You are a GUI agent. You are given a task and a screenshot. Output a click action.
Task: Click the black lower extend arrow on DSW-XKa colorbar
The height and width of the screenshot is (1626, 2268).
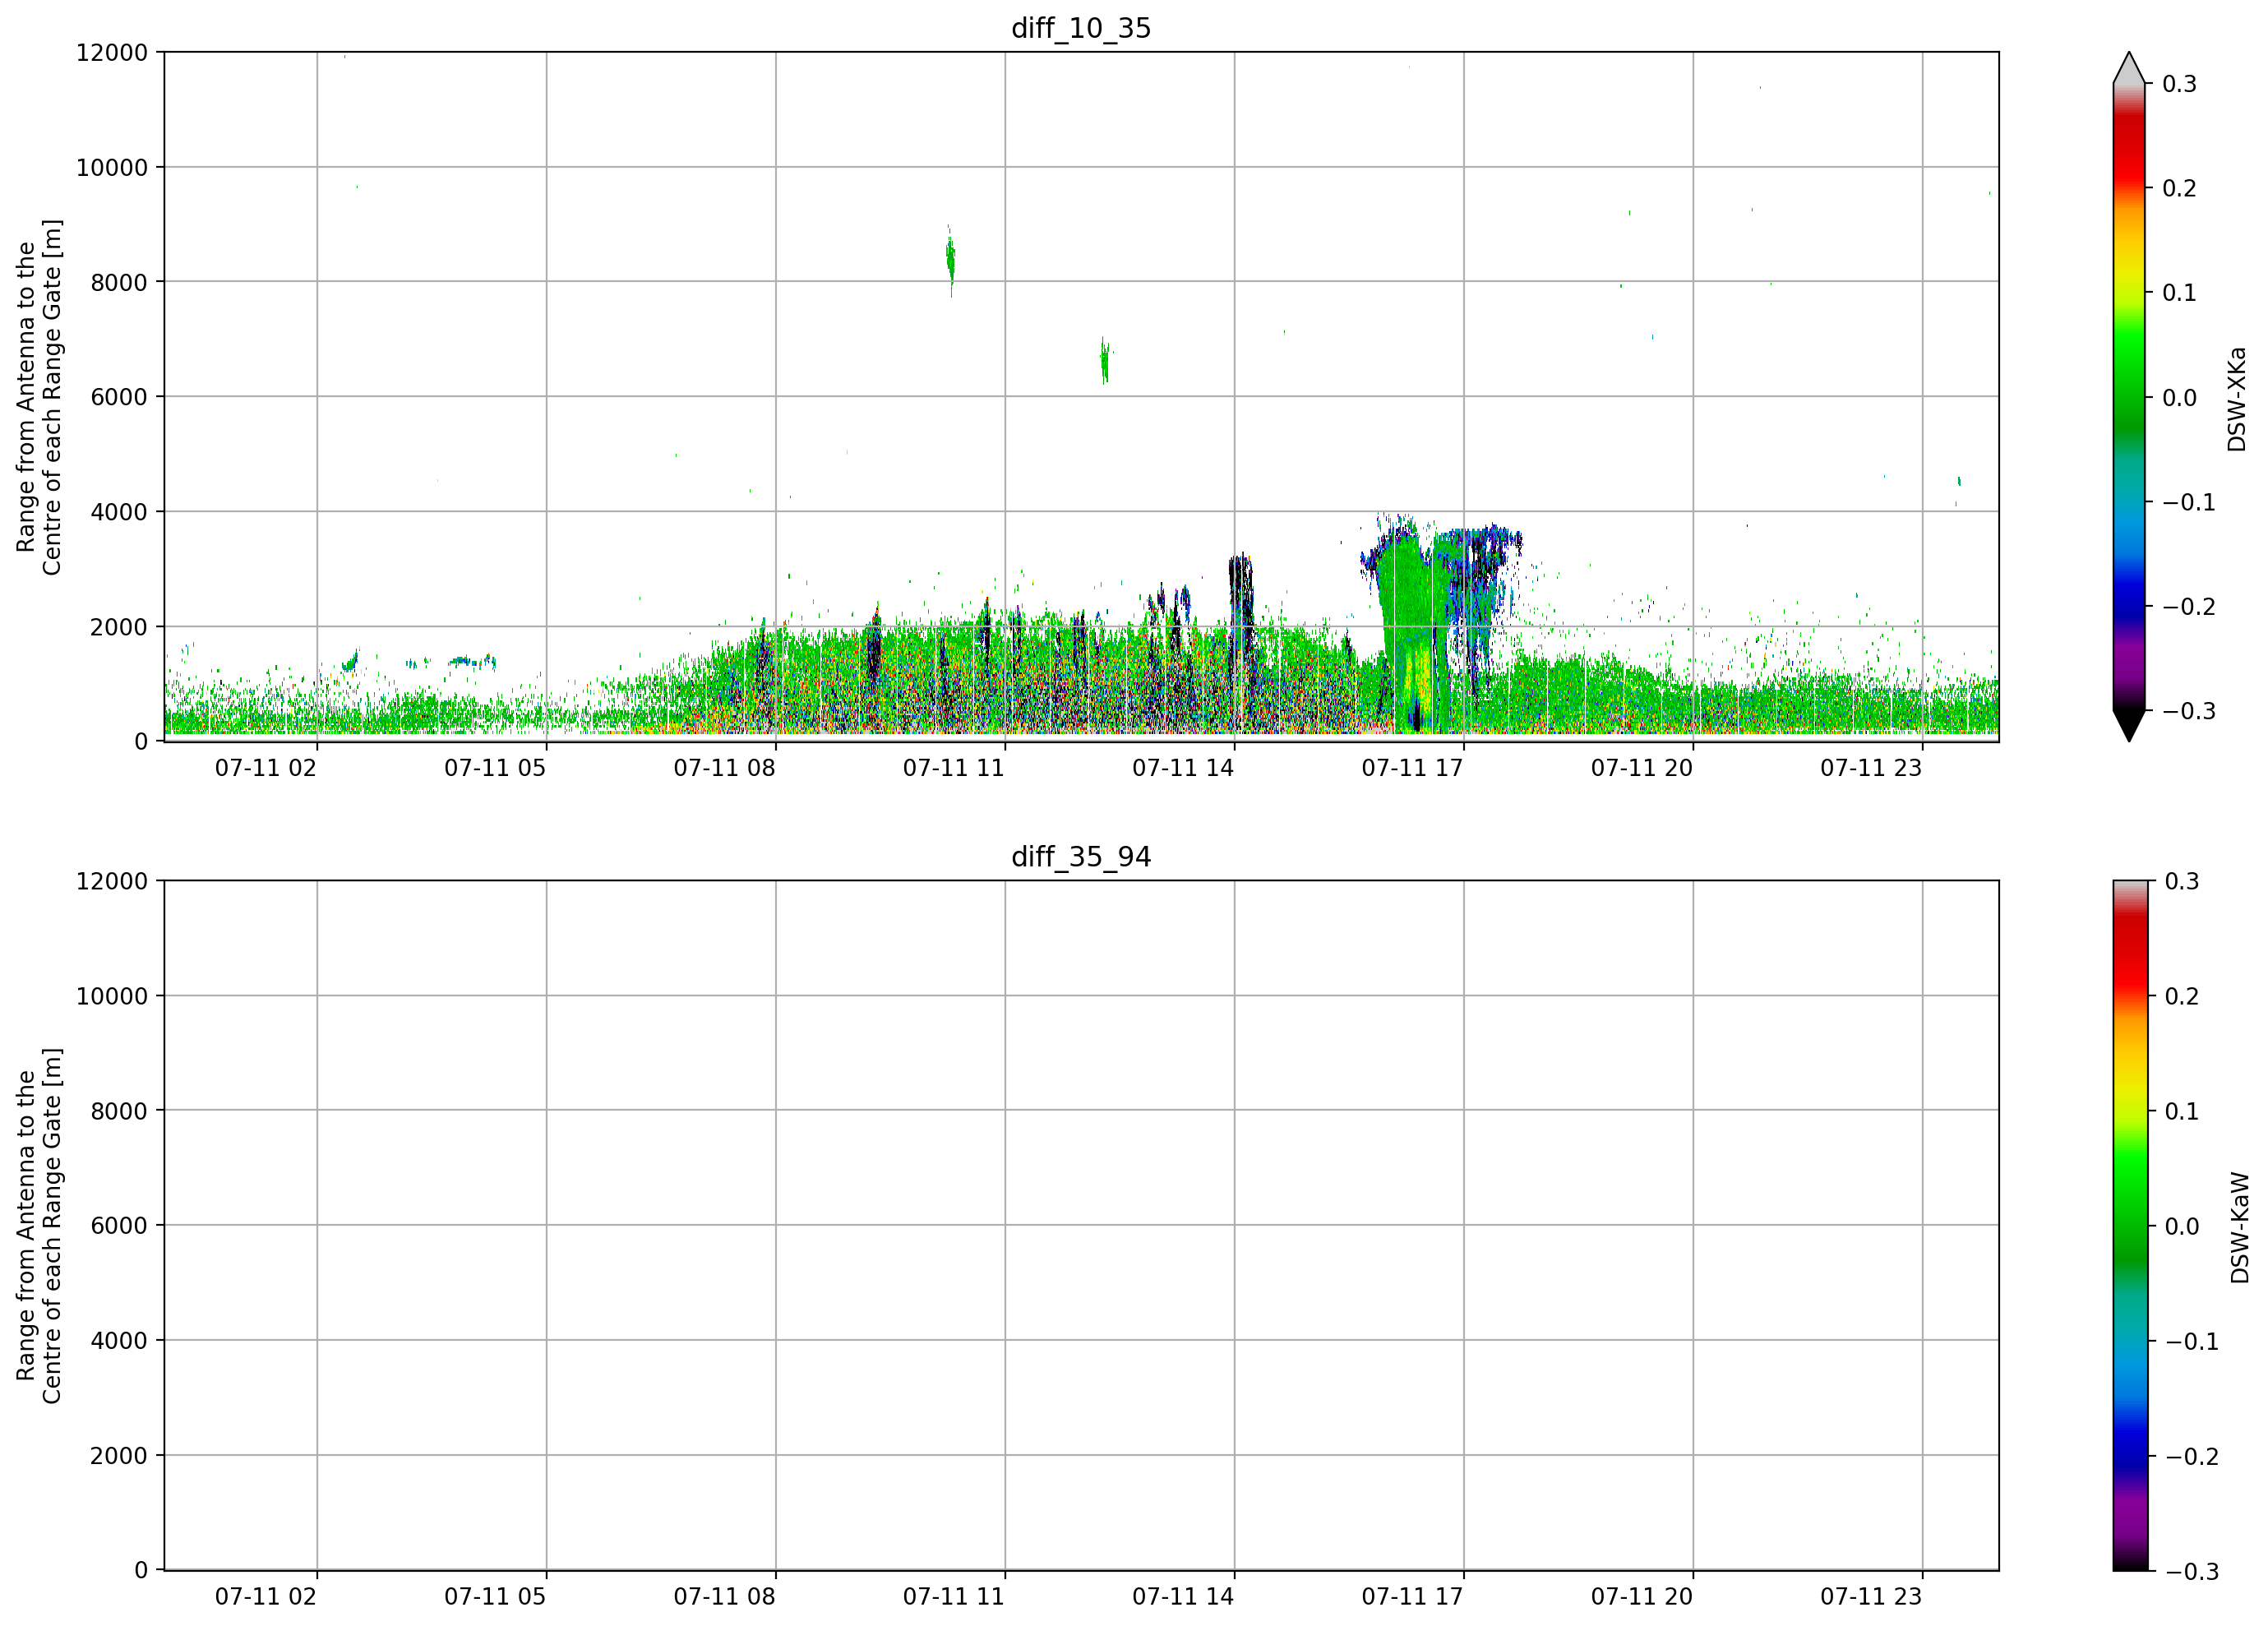click(x=2129, y=725)
